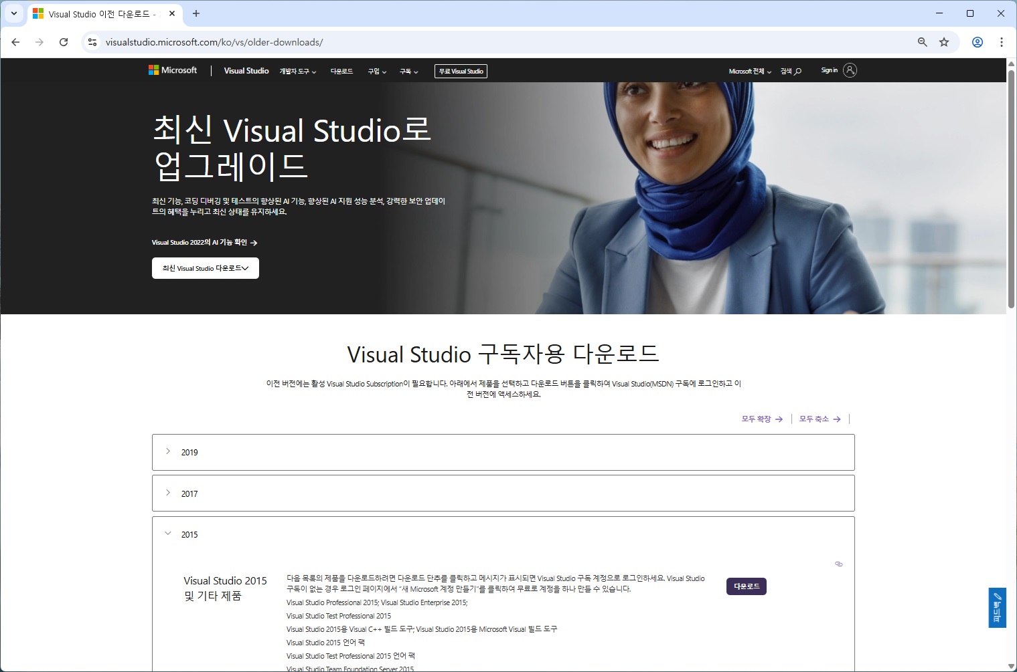The width and height of the screenshot is (1017, 672).
Task: Go back to previous page
Action: [15, 42]
